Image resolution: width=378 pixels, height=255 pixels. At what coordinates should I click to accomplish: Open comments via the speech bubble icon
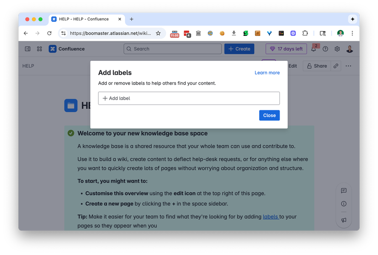(x=344, y=191)
